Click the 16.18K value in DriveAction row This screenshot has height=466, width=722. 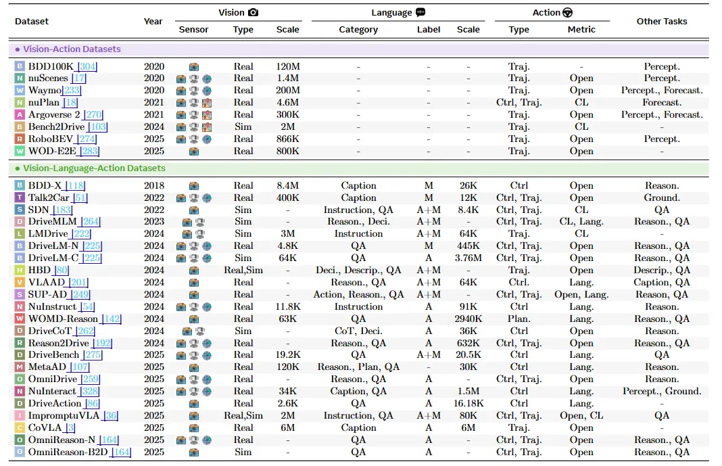coord(468,403)
